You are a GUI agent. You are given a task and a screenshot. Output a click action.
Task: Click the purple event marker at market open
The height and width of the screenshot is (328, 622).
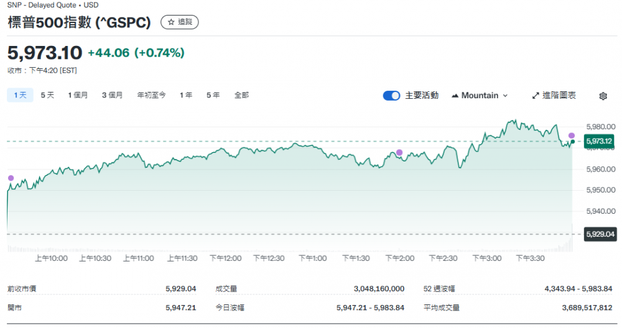(x=11, y=178)
